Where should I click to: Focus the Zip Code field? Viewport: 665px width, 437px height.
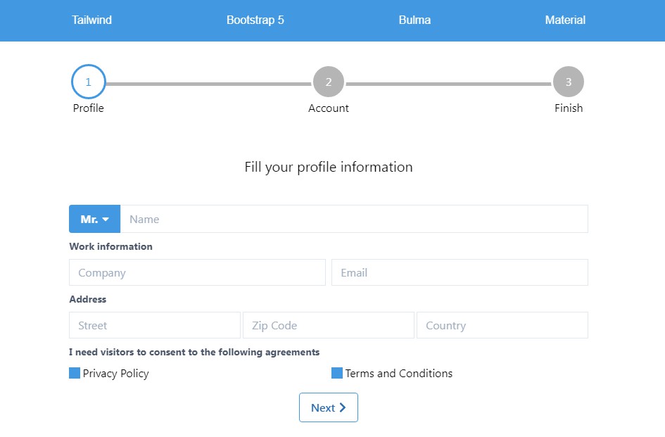pos(328,326)
